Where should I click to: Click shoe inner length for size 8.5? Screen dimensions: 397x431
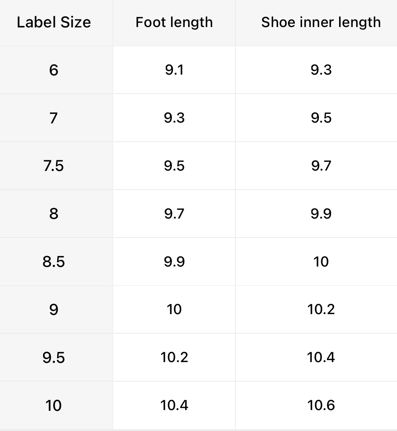tap(321, 262)
